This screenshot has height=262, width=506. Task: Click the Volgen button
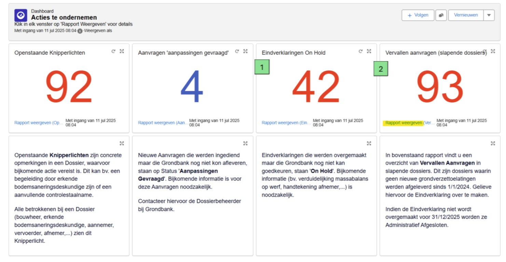click(418, 15)
